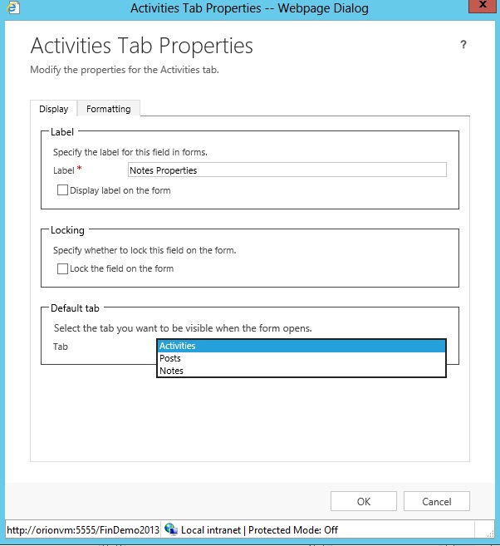Enable Display label on the form
500x546 pixels.
click(62, 190)
